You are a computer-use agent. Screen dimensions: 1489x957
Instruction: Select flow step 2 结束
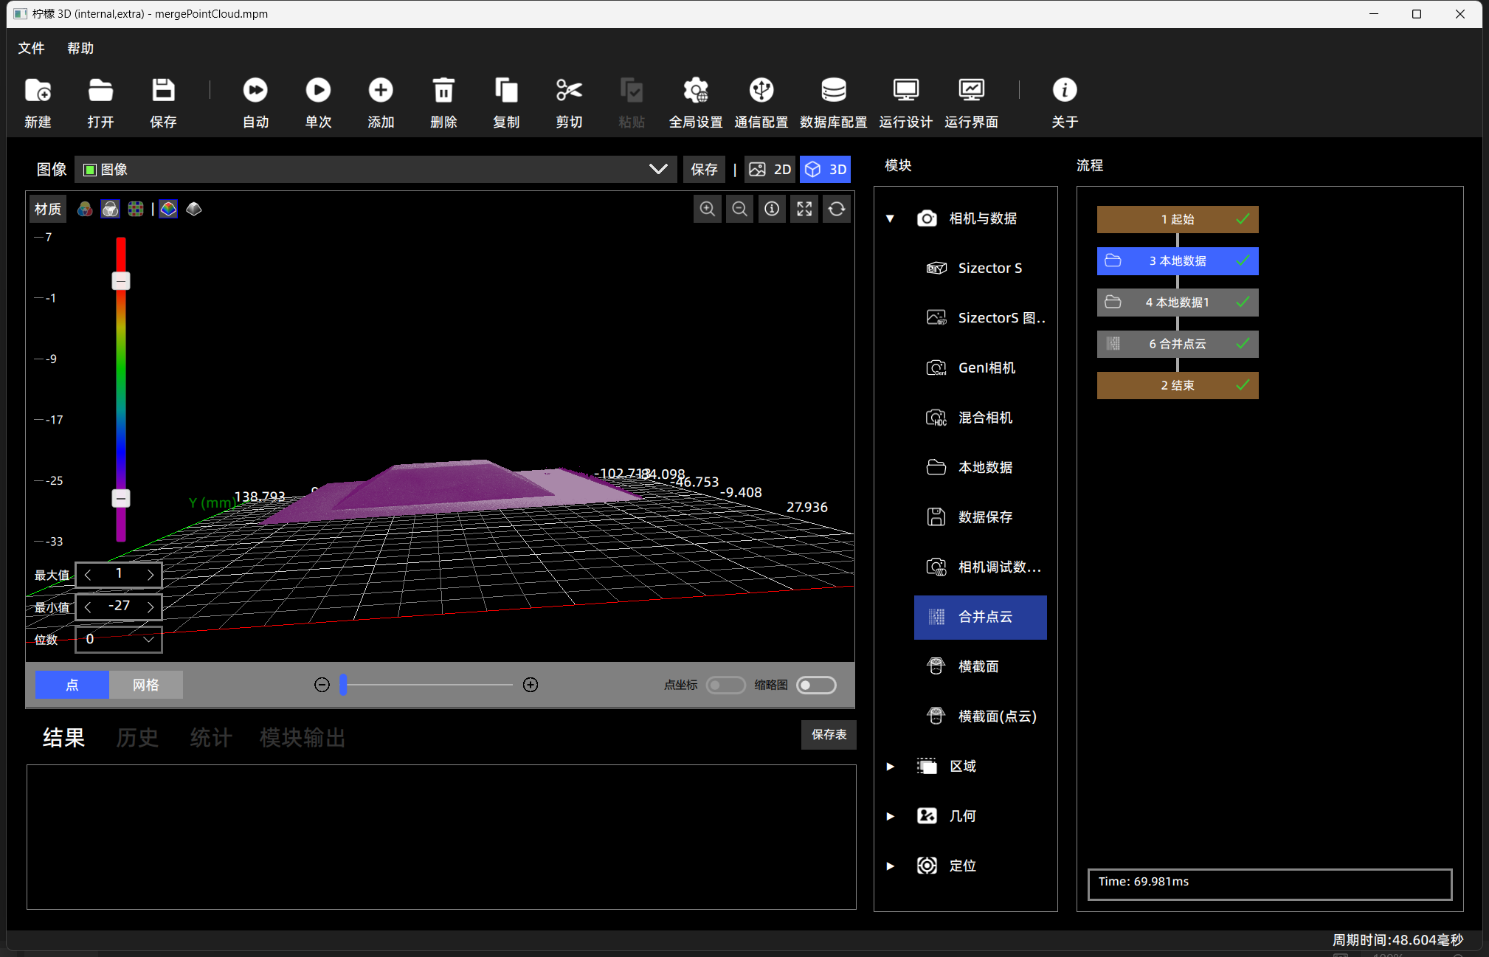[1178, 385]
